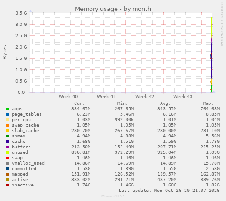The height and width of the screenshot is (201, 226).
Task: Select the 'committed' legend label
Action: pyautogui.click(x=24, y=169)
